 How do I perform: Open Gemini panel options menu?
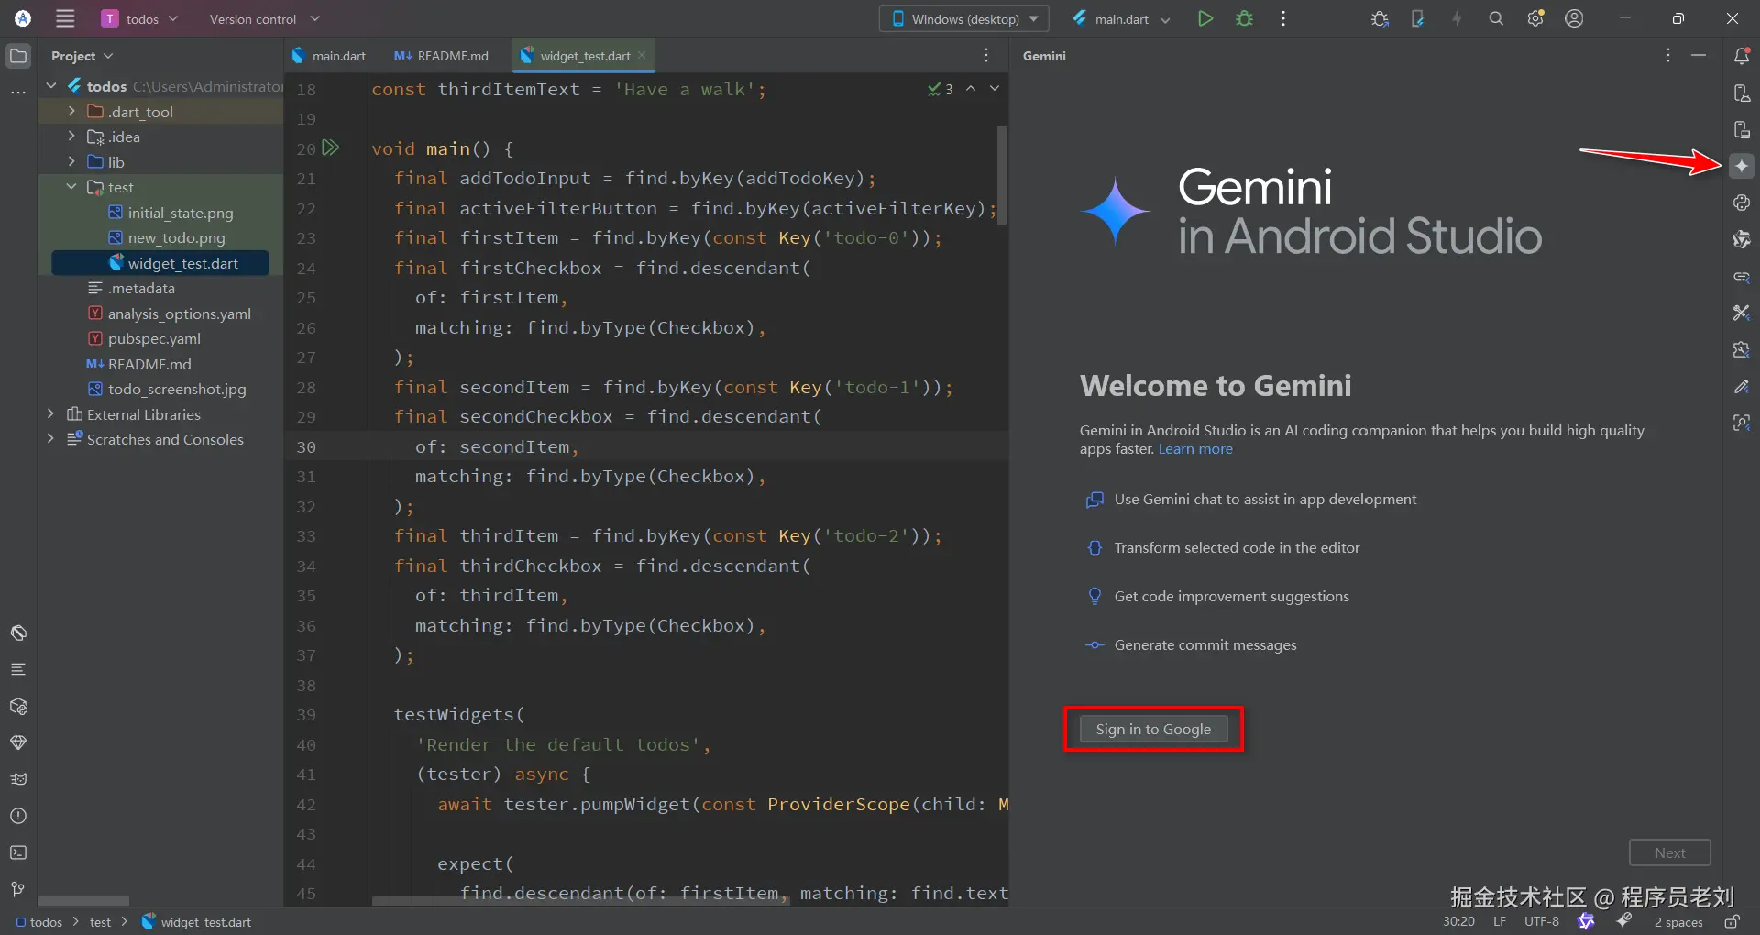pos(1668,56)
